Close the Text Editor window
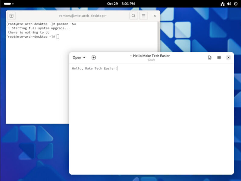 click(x=228, y=57)
